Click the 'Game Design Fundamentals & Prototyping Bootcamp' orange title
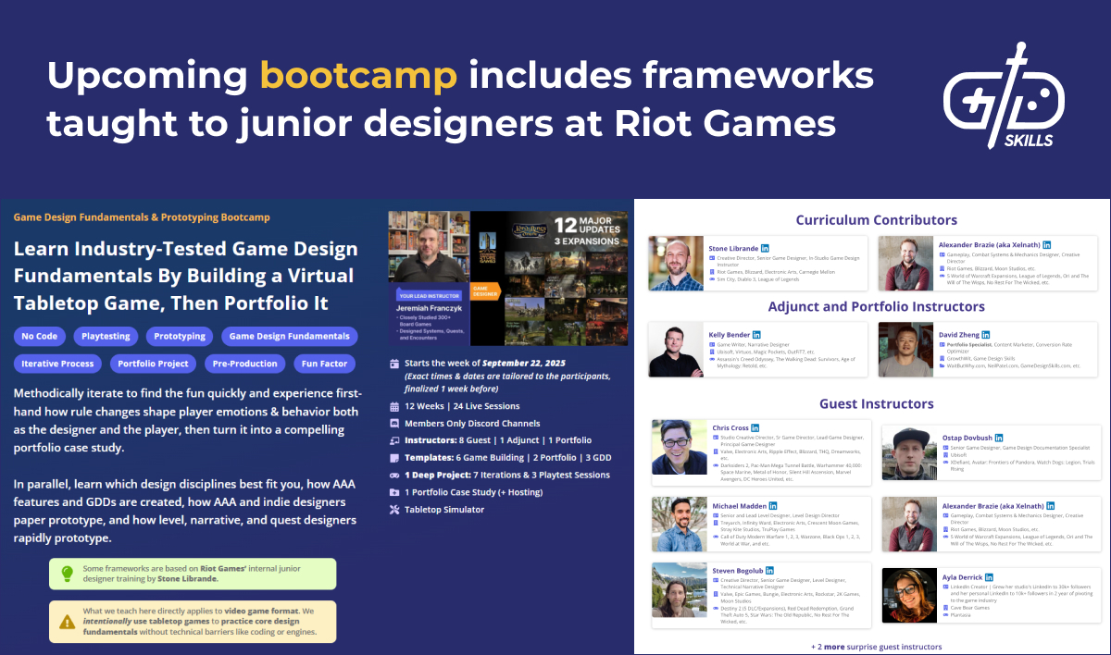The image size is (1111, 655). (x=142, y=217)
